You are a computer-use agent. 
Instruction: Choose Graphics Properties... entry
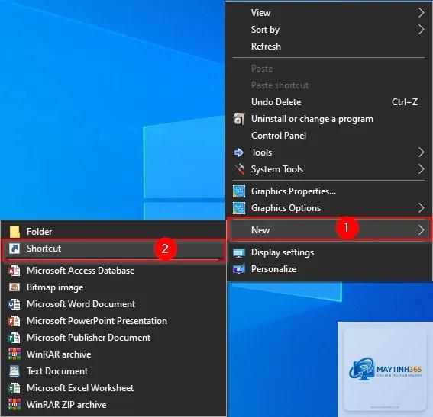pos(329,191)
